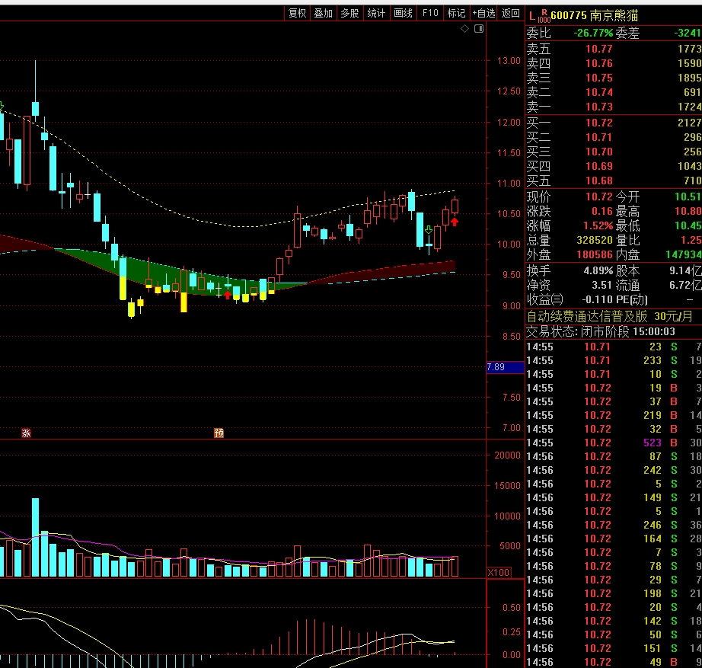Click the 交易状态: 闭市阶段 status line
The image size is (702, 668).
pos(601,332)
